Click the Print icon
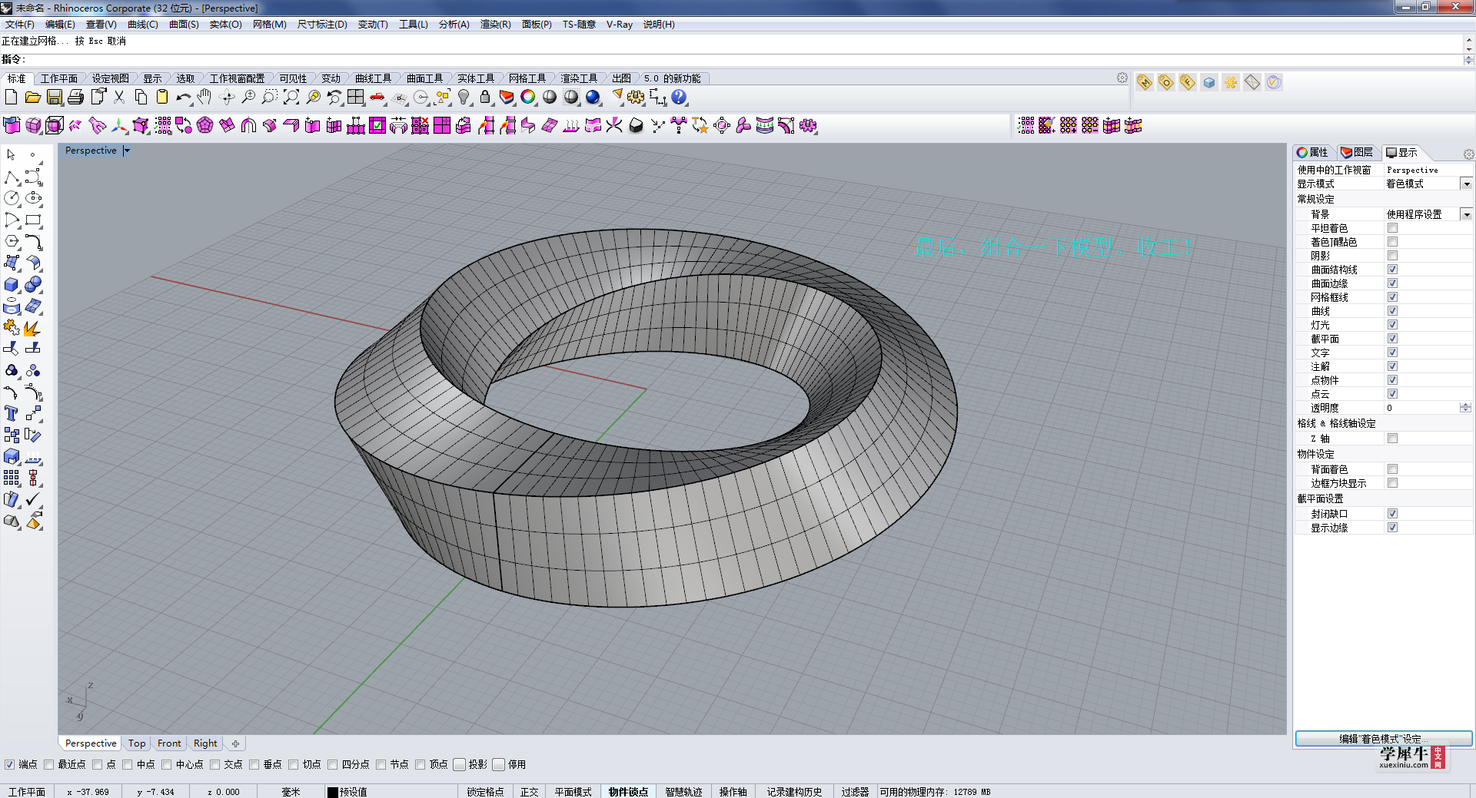1476x798 pixels. pyautogui.click(x=75, y=98)
